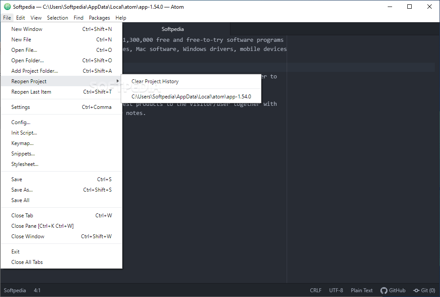Choose Close All Tabs entry

click(61, 262)
